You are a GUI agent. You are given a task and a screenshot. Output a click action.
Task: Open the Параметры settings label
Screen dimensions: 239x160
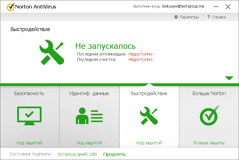pyautogui.click(x=189, y=17)
